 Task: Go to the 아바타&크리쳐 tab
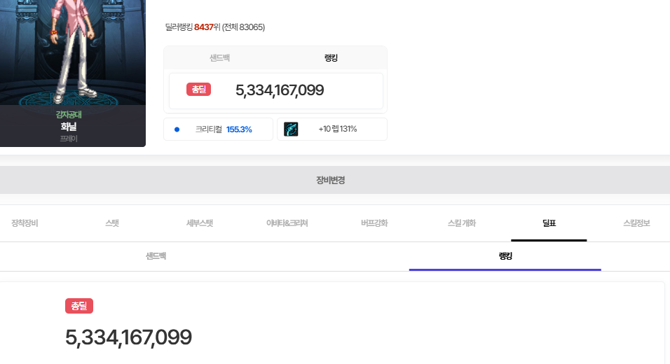point(287,223)
